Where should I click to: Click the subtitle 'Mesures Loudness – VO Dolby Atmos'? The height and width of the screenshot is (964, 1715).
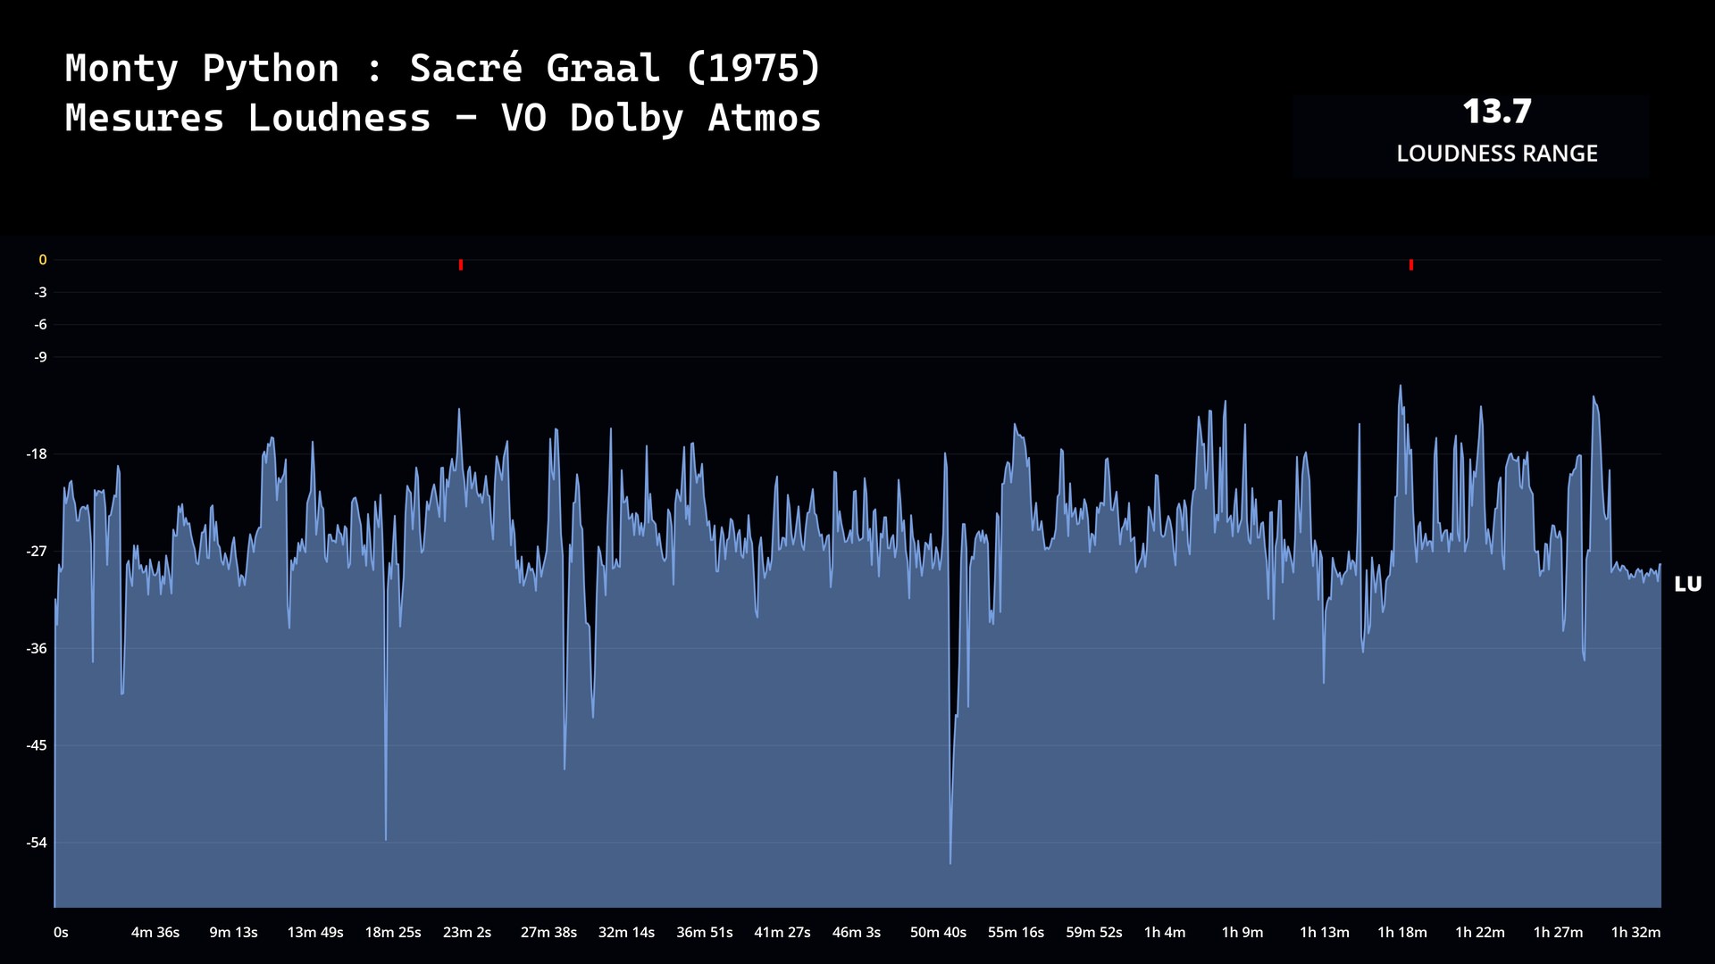[x=443, y=118]
